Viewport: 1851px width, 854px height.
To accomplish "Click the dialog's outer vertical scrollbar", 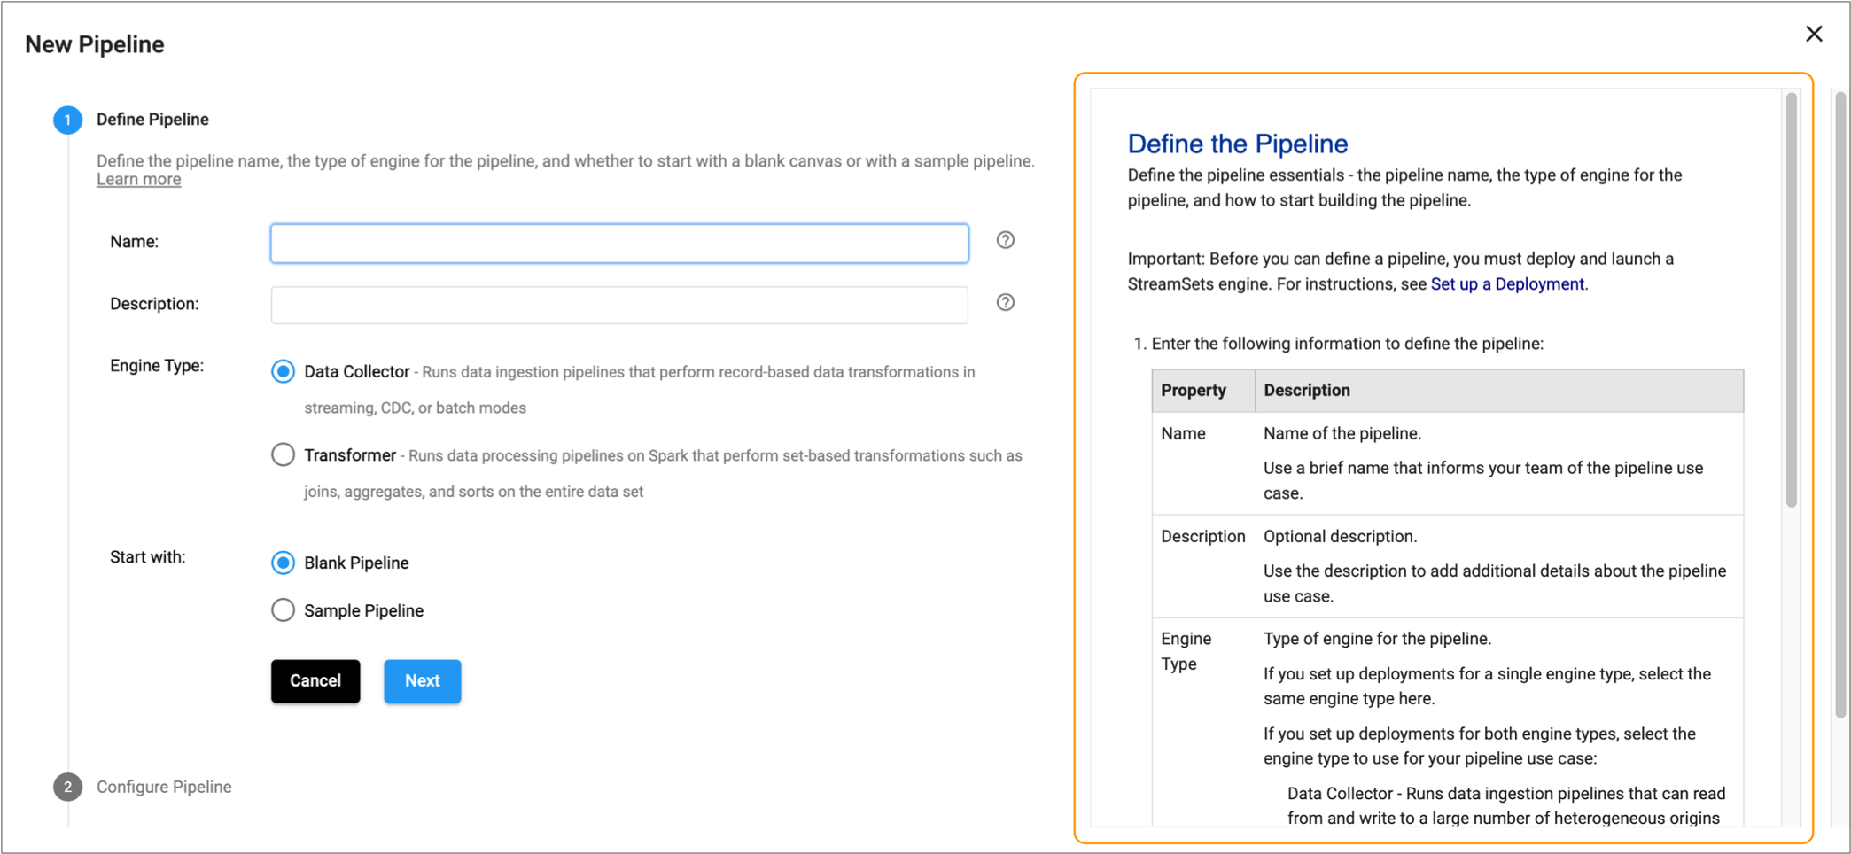I will (1839, 403).
